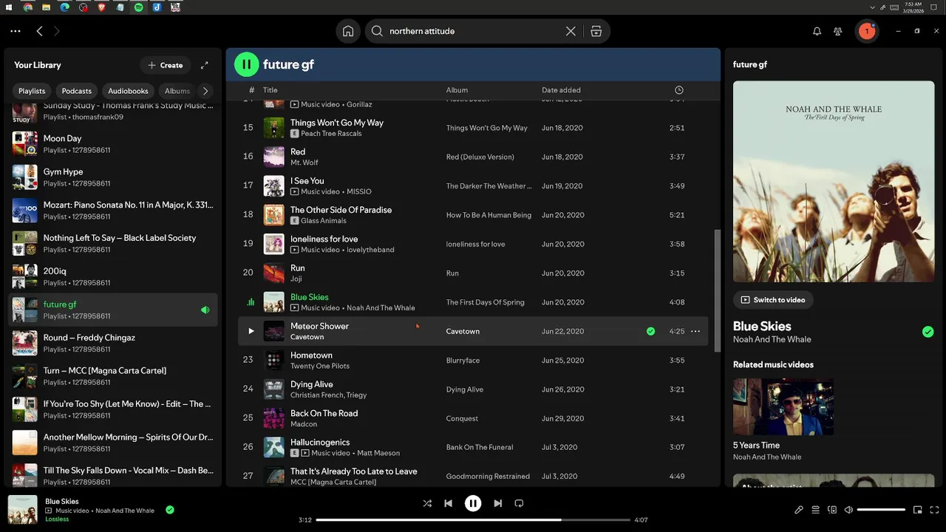The width and height of the screenshot is (946, 532).
Task: Open the three-dot menu at the top left
Action: [x=16, y=31]
